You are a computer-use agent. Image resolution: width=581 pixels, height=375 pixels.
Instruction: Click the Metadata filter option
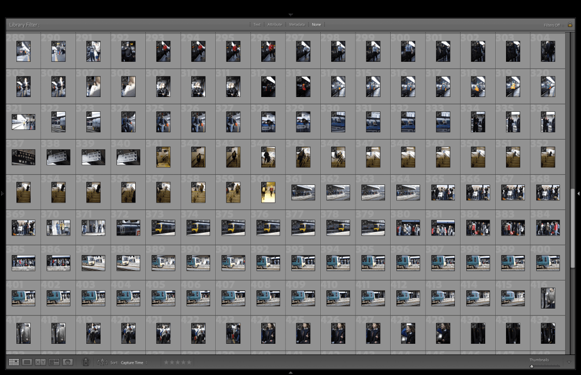tap(296, 24)
